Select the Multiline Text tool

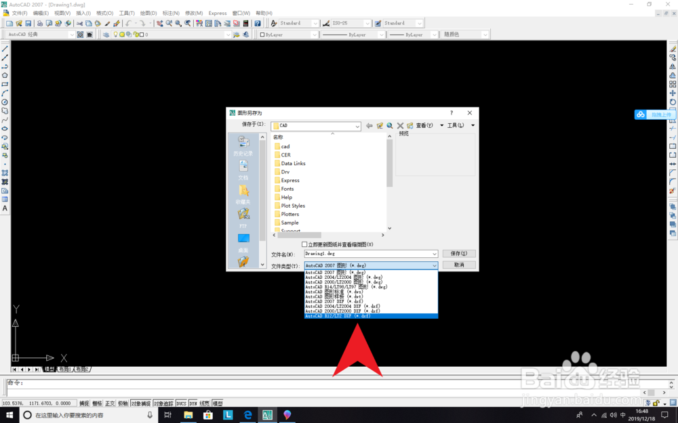tap(5, 208)
